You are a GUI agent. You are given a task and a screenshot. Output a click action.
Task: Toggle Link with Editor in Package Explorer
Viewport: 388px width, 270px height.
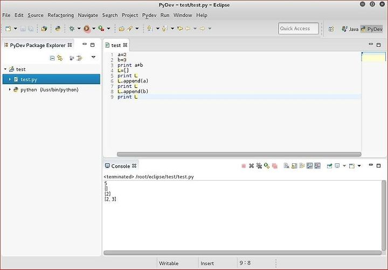(x=60, y=58)
